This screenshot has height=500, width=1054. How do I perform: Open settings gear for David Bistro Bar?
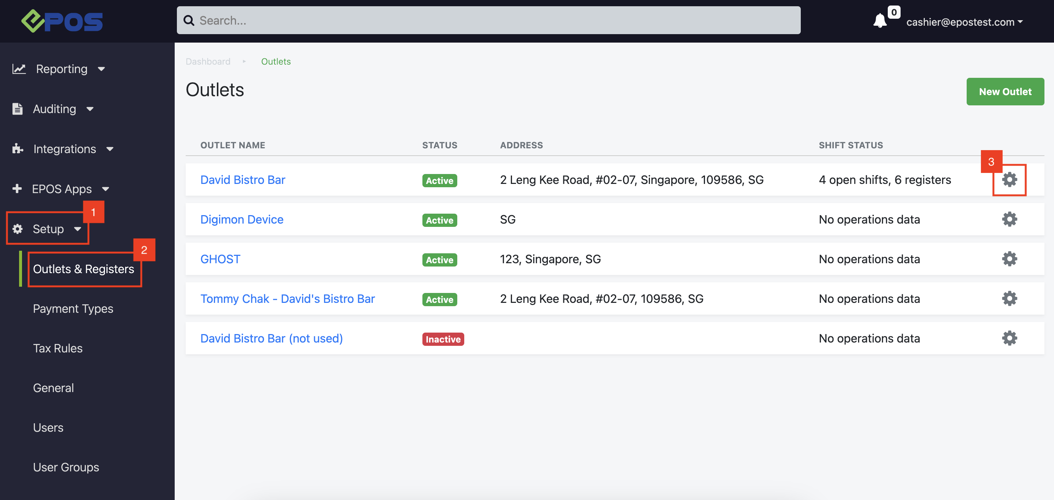[1009, 180]
